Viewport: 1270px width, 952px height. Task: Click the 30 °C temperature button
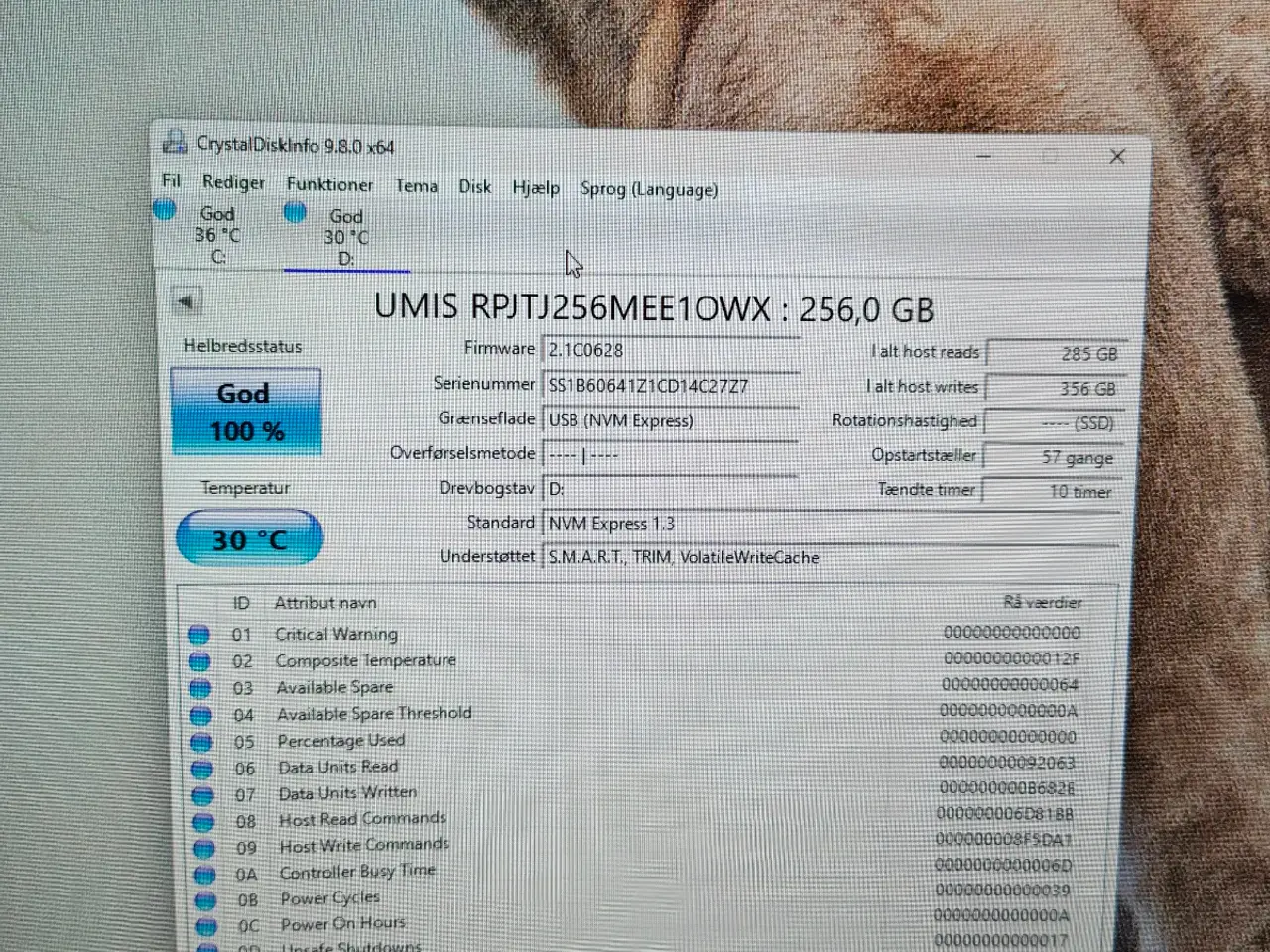coord(250,539)
